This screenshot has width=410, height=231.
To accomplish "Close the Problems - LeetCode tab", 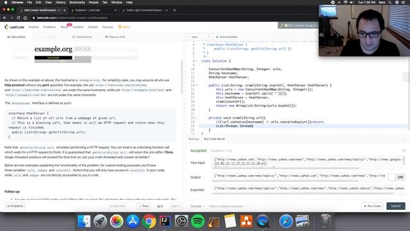I will tap(115, 10).
